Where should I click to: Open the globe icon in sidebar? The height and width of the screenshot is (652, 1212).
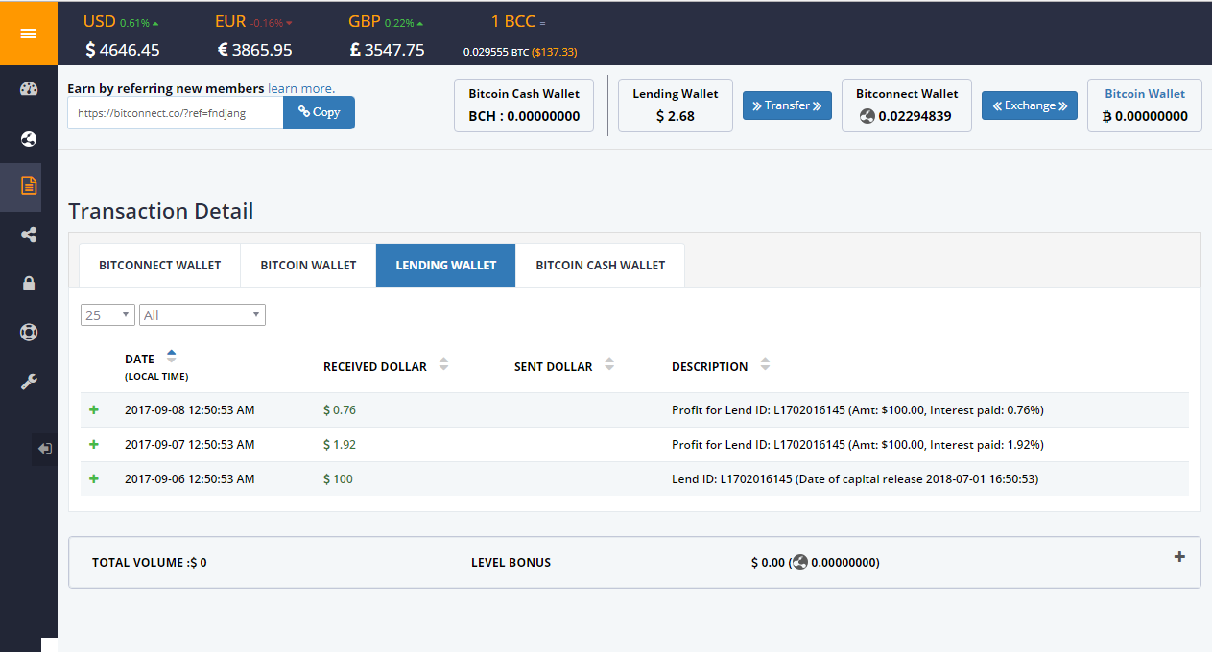28,140
